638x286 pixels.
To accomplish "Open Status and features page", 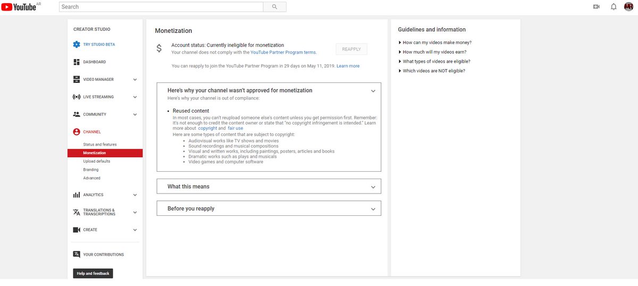I will (x=100, y=145).
